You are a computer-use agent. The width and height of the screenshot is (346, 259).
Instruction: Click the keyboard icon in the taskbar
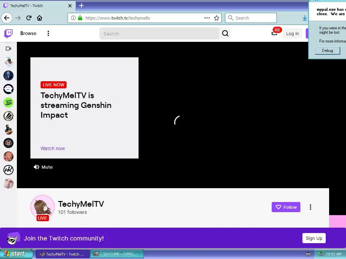[308, 254]
